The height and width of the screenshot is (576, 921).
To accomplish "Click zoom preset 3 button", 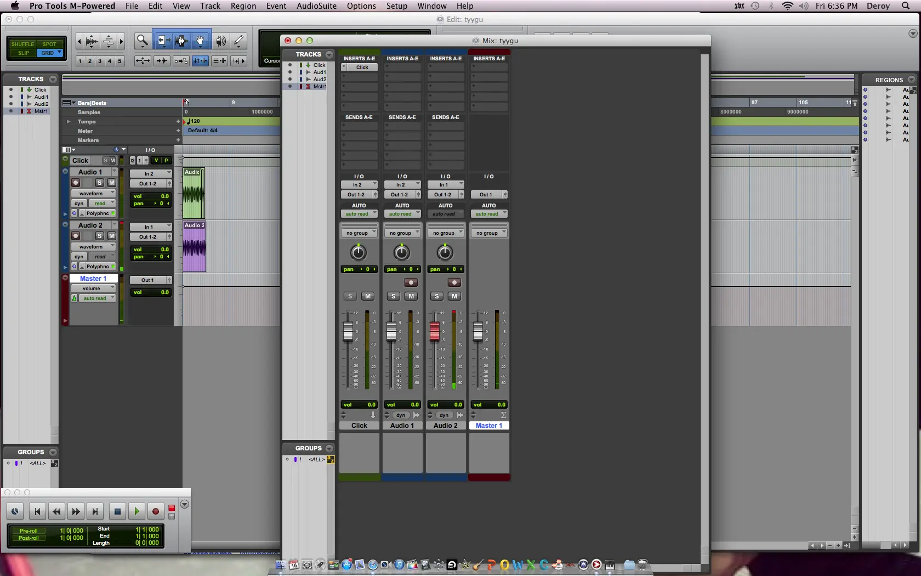I will point(100,61).
